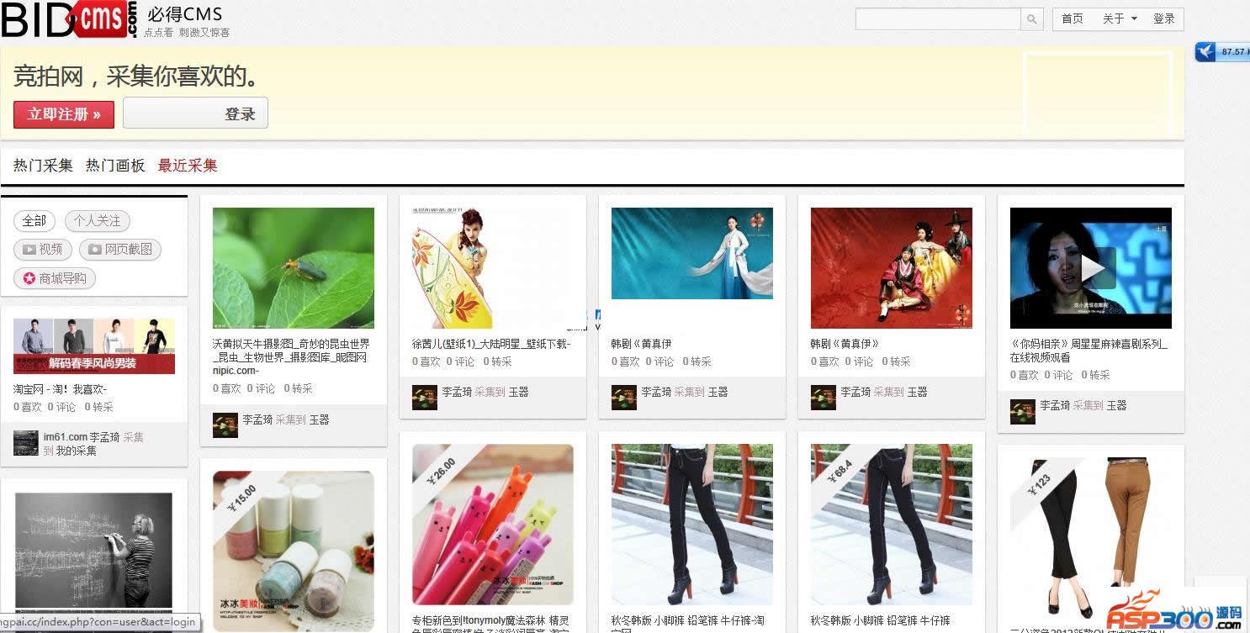Click the avatar beside im61.com 李孟琦
This screenshot has height=633, width=1250.
26,443
